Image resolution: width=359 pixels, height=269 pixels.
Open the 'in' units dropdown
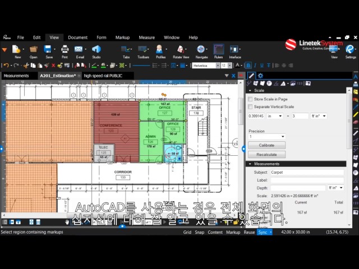(275, 116)
